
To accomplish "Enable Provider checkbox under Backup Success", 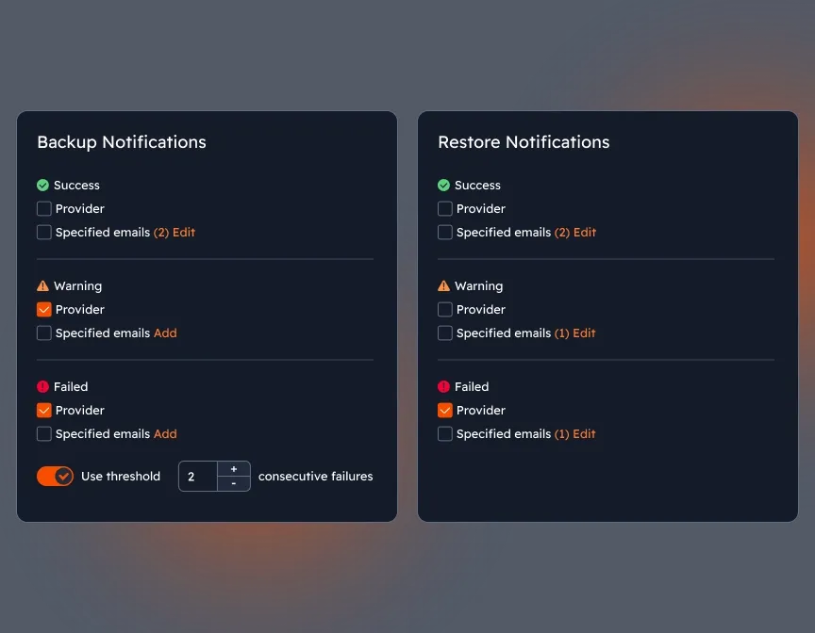I will [43, 208].
